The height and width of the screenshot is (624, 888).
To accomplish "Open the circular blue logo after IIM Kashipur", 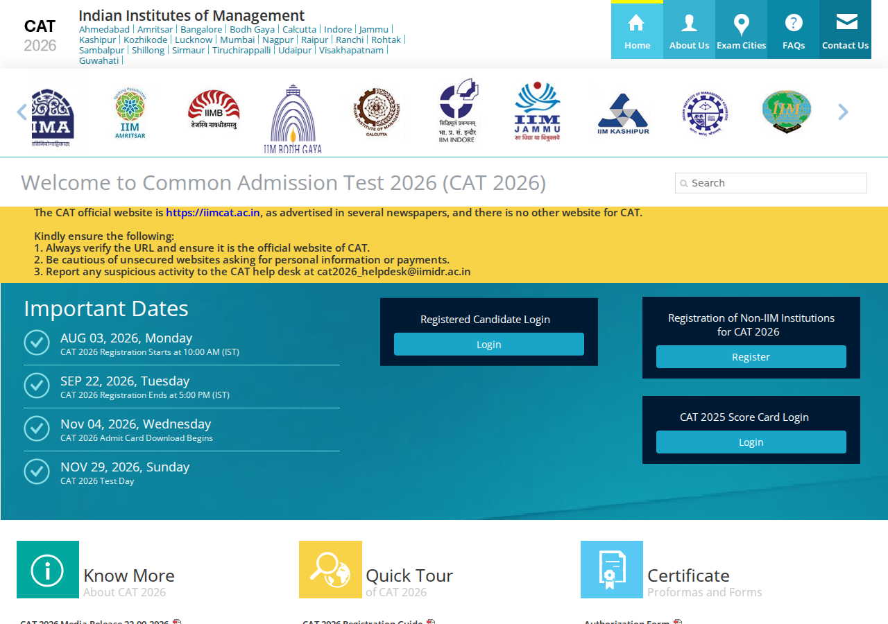I will tap(705, 112).
